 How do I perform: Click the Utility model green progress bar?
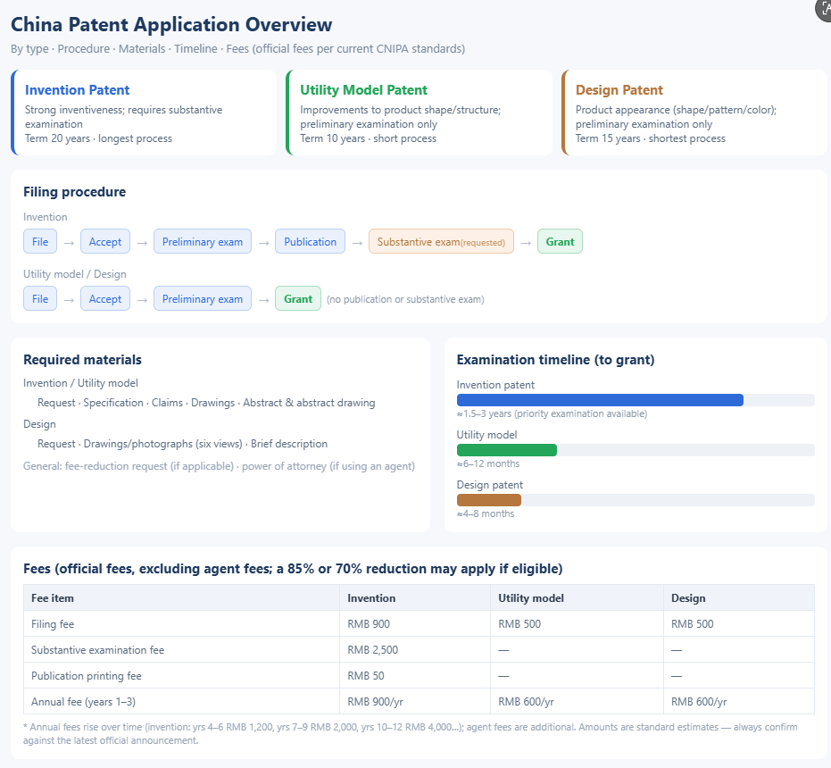pos(507,450)
